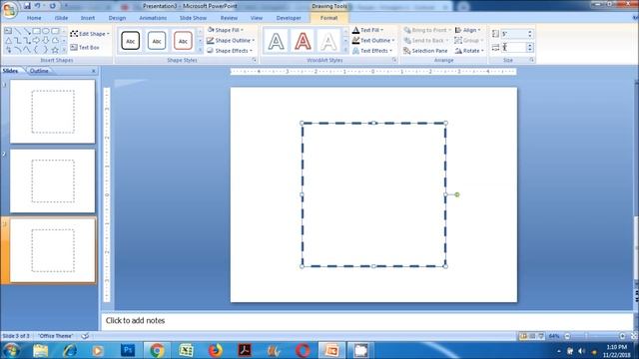Switch to Normal view in status bar
The image size is (639, 359).
pyautogui.click(x=523, y=336)
